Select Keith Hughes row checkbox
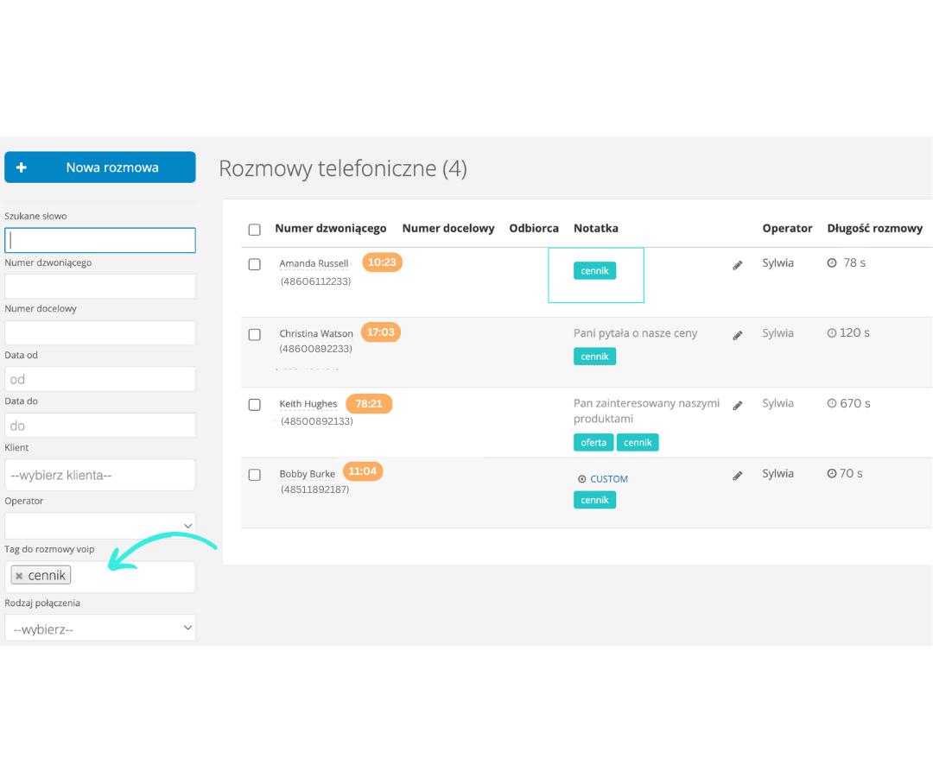This screenshot has width=933, height=777. 254,404
